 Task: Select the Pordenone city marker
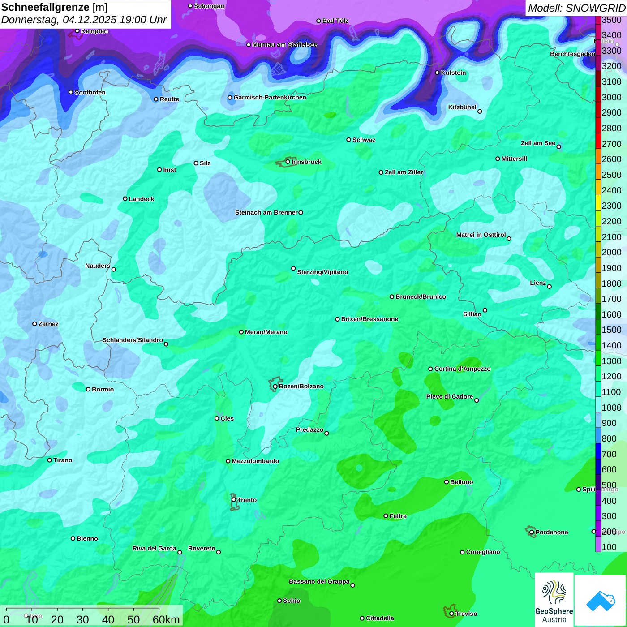tap(532, 533)
